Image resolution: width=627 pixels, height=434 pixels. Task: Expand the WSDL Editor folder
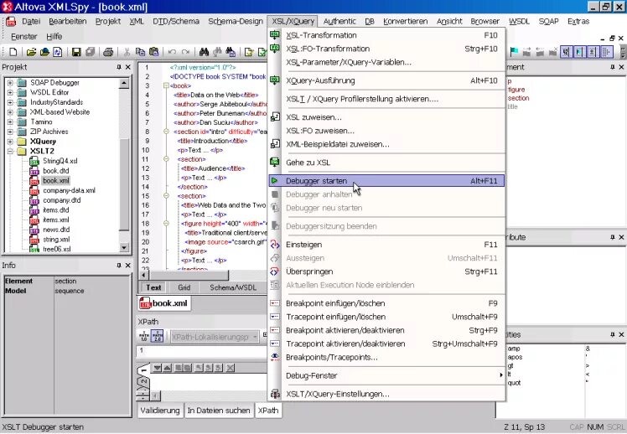click(10, 92)
